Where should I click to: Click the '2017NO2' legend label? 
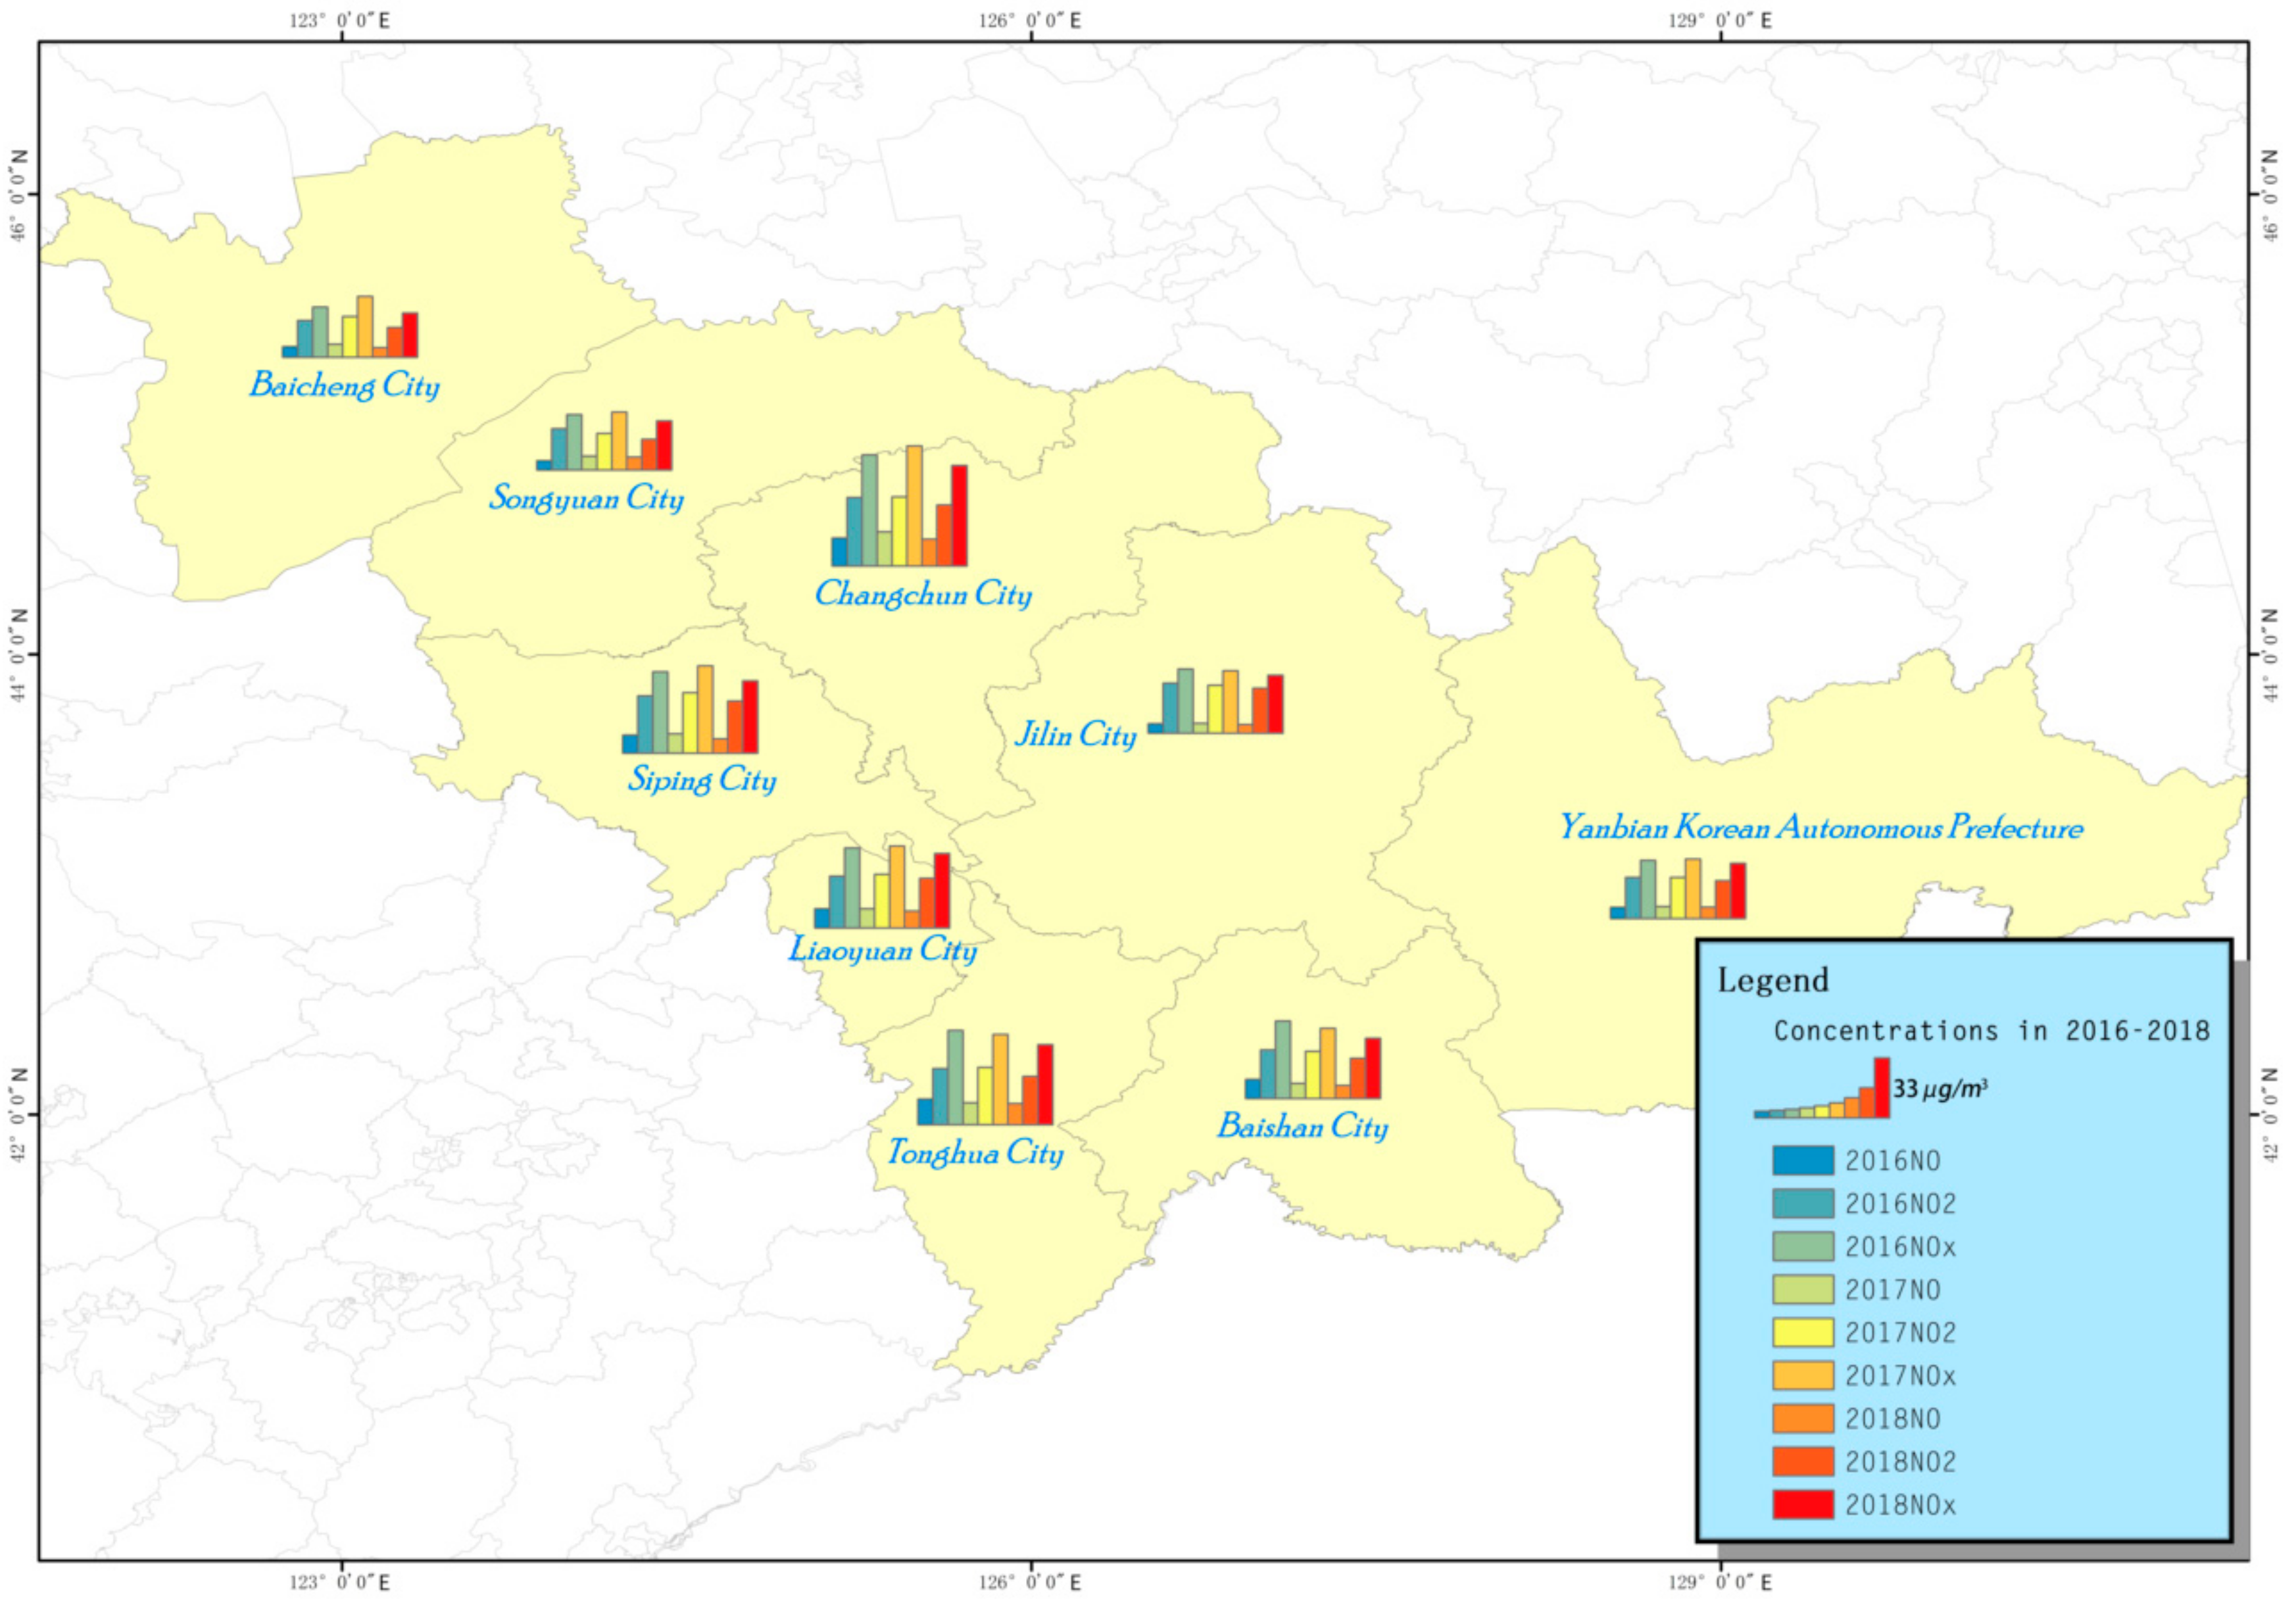click(x=1901, y=1333)
